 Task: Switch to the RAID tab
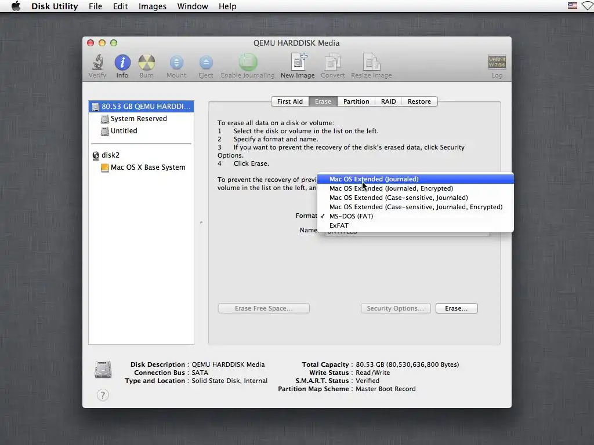point(388,101)
